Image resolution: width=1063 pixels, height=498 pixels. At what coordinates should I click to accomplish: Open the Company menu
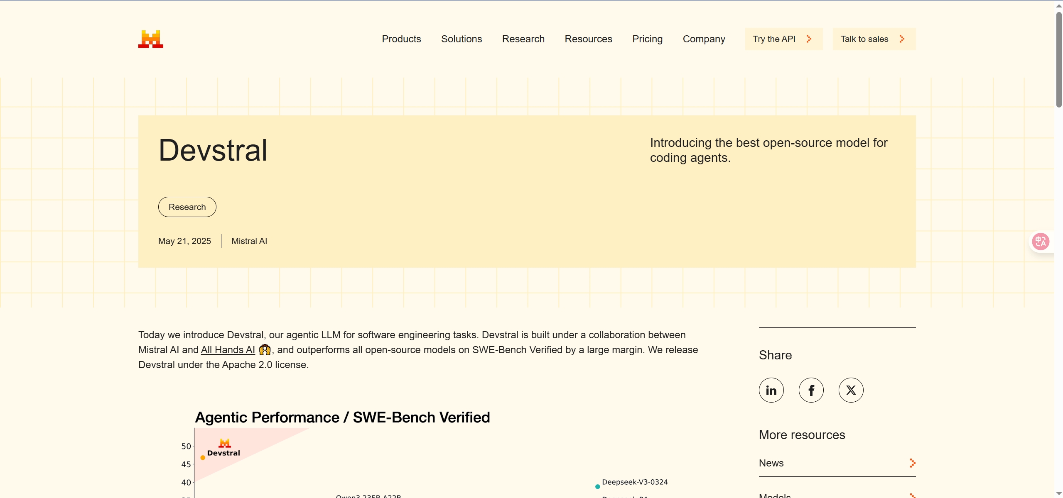[704, 39]
